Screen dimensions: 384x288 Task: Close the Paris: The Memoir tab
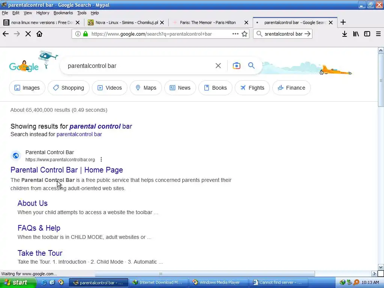[x=246, y=22]
